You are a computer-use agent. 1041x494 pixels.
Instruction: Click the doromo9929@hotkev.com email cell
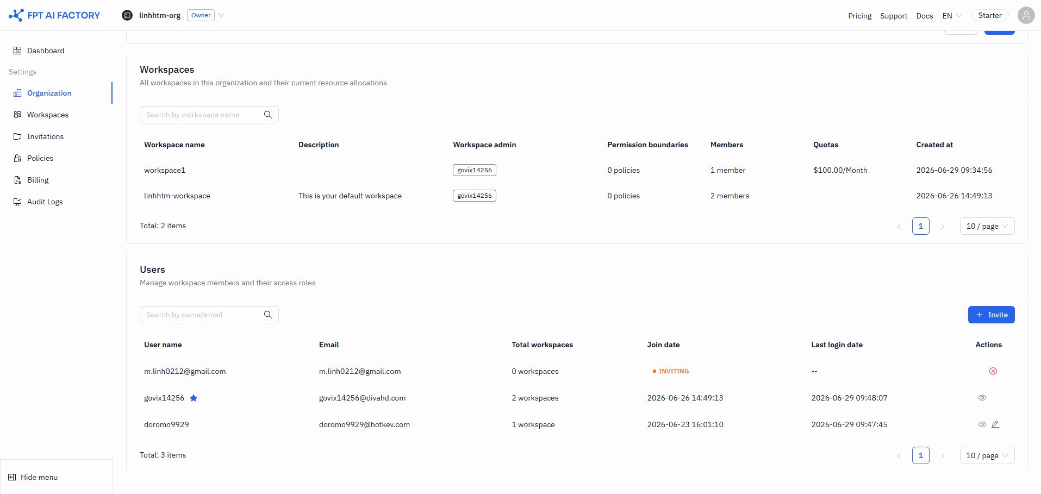click(x=364, y=424)
